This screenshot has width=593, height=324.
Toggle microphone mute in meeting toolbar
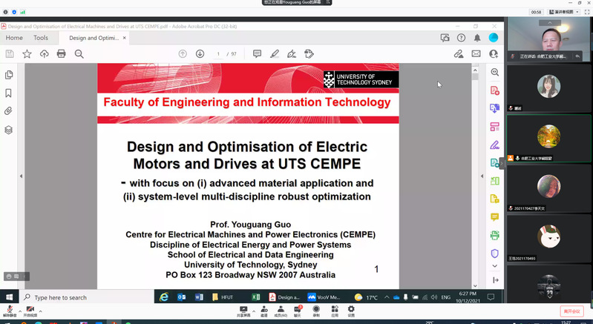pyautogui.click(x=10, y=311)
